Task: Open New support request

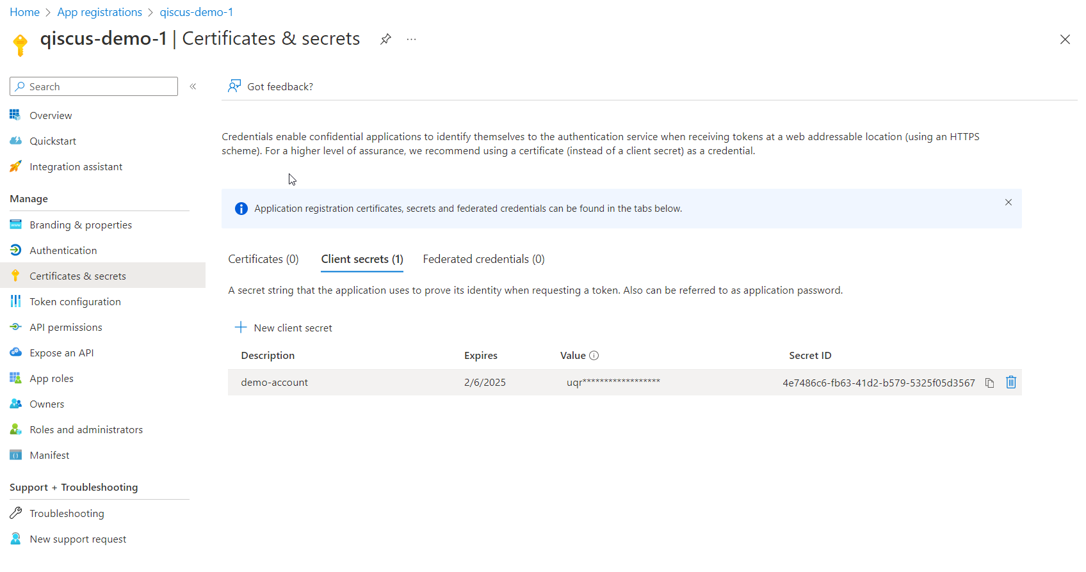Action: [77, 539]
